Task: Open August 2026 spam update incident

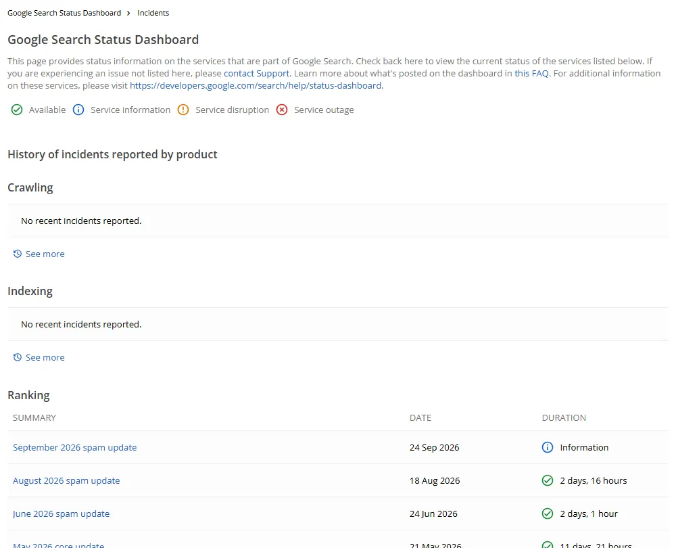Action: (66, 480)
